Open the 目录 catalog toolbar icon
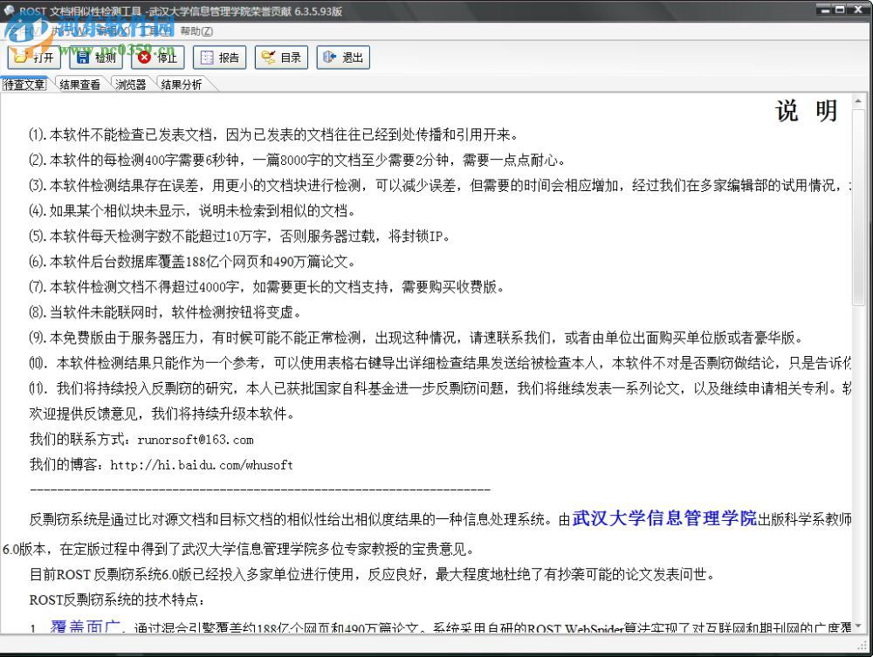 pos(281,58)
